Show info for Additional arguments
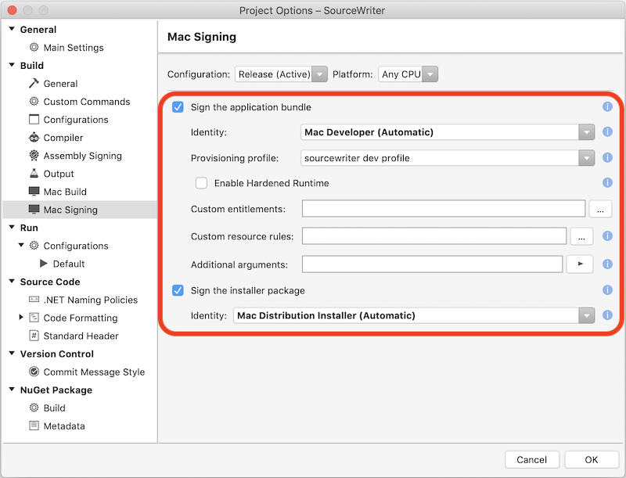The image size is (626, 478). (607, 264)
